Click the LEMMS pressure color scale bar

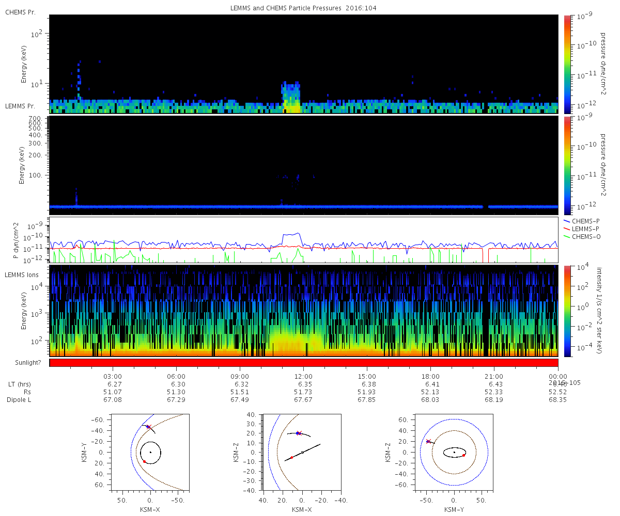point(567,165)
